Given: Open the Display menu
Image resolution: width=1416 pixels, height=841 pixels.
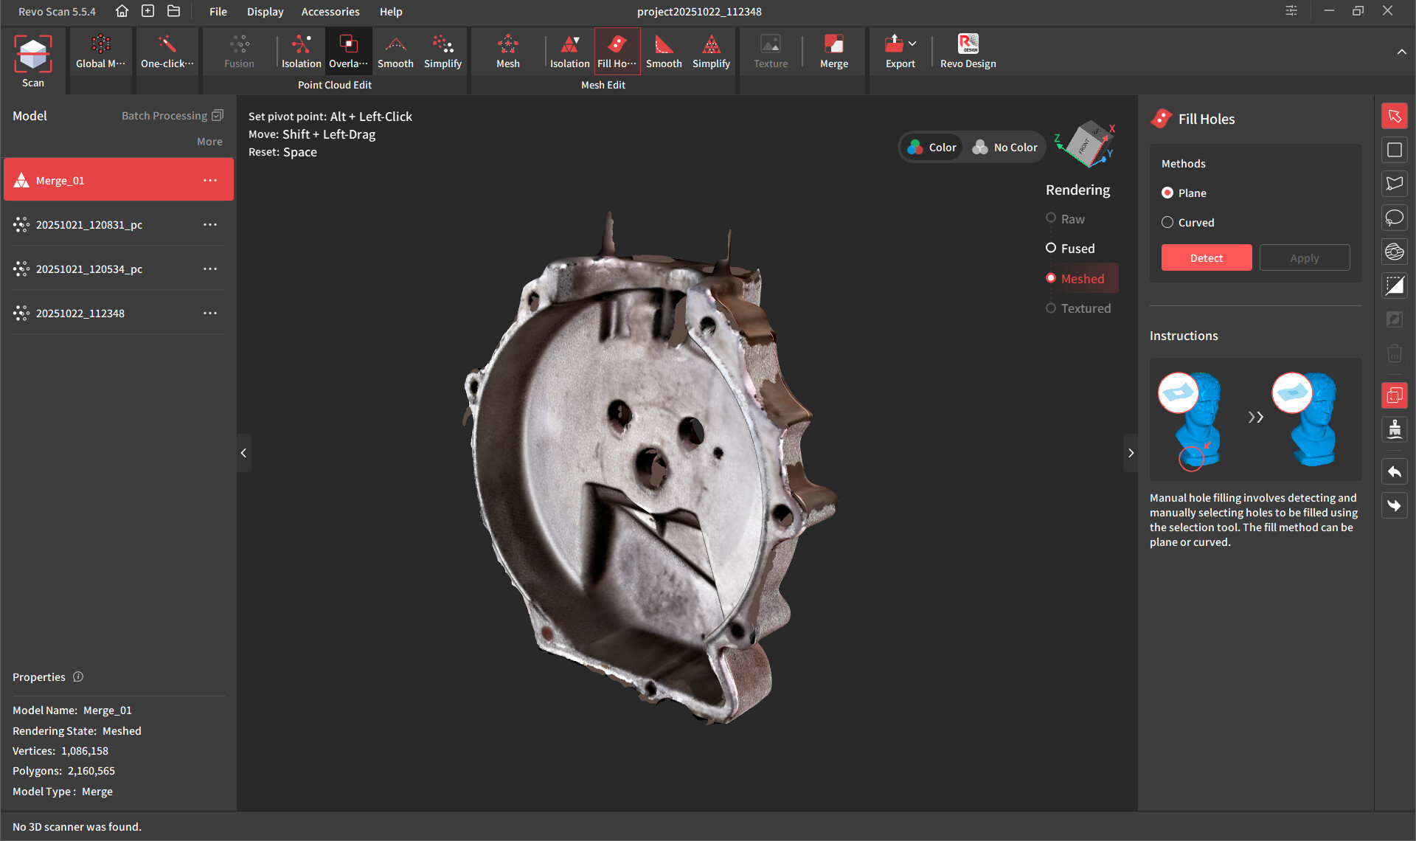Looking at the screenshot, I should [265, 12].
